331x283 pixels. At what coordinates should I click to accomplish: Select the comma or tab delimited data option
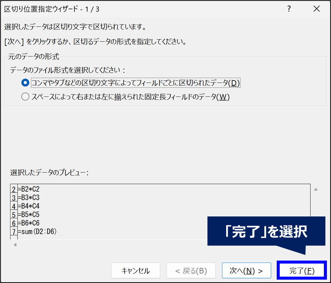(25, 83)
